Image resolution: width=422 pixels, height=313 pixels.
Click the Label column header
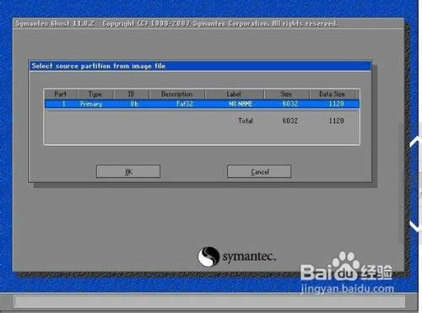[234, 94]
